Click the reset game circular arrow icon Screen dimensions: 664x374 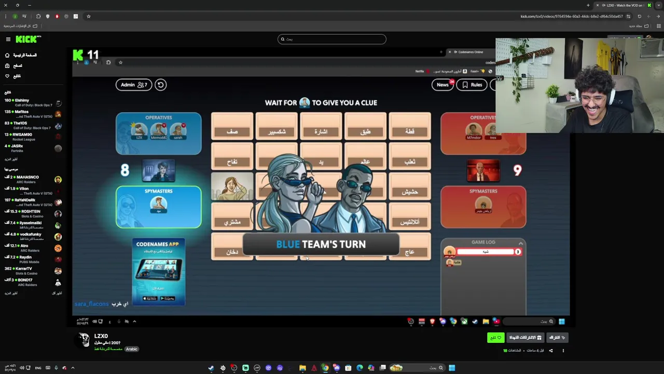pos(160,85)
